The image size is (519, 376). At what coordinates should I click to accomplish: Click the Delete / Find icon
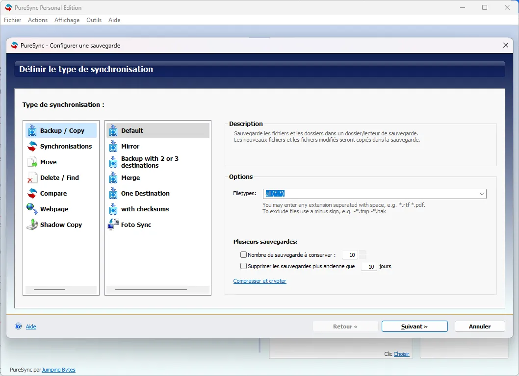click(x=32, y=177)
